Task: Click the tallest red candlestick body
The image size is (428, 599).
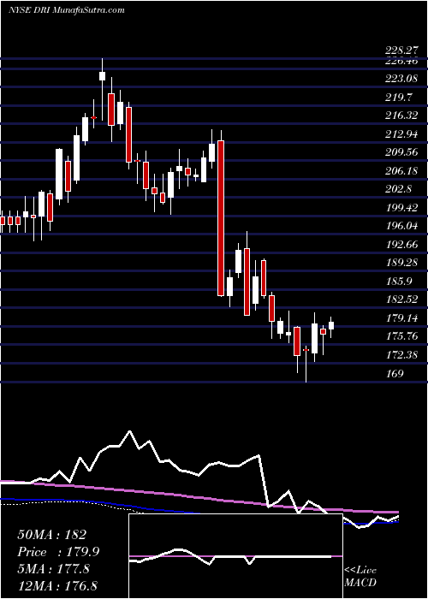Action: 221,218
